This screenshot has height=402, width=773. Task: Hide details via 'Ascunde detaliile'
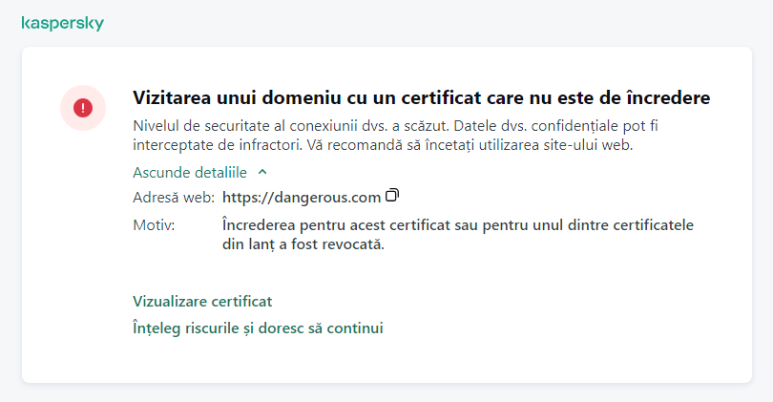190,173
